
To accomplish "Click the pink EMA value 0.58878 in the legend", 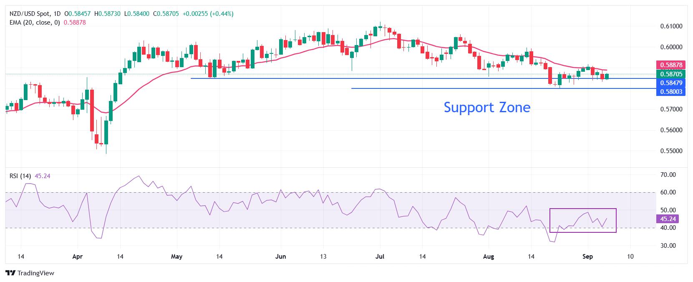I will tap(75, 23).
